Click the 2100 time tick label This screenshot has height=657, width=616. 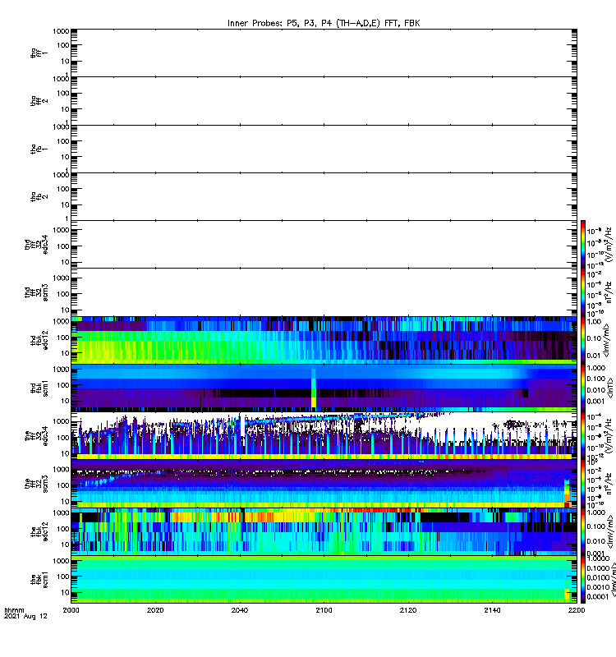pyautogui.click(x=324, y=610)
